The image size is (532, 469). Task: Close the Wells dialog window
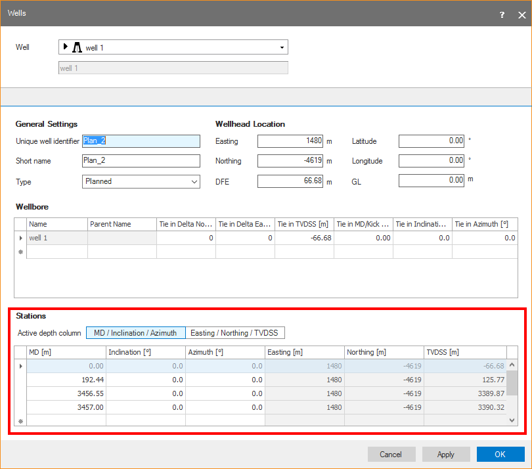point(521,14)
